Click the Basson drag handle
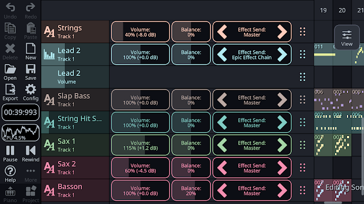Viewport: 364px width, 204px height. tap(303, 190)
